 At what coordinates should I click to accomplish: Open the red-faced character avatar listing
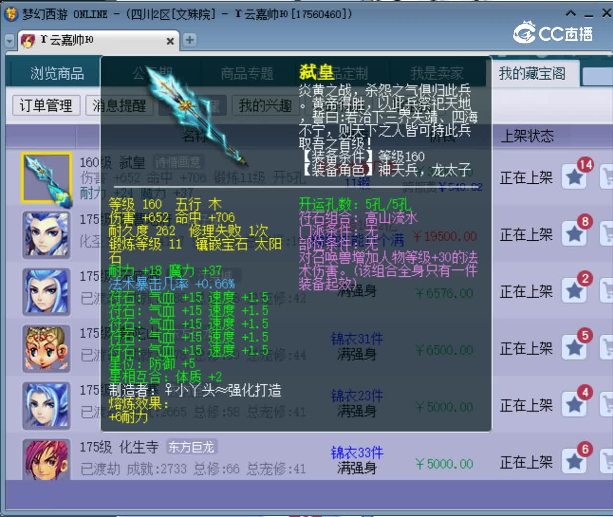click(46, 349)
